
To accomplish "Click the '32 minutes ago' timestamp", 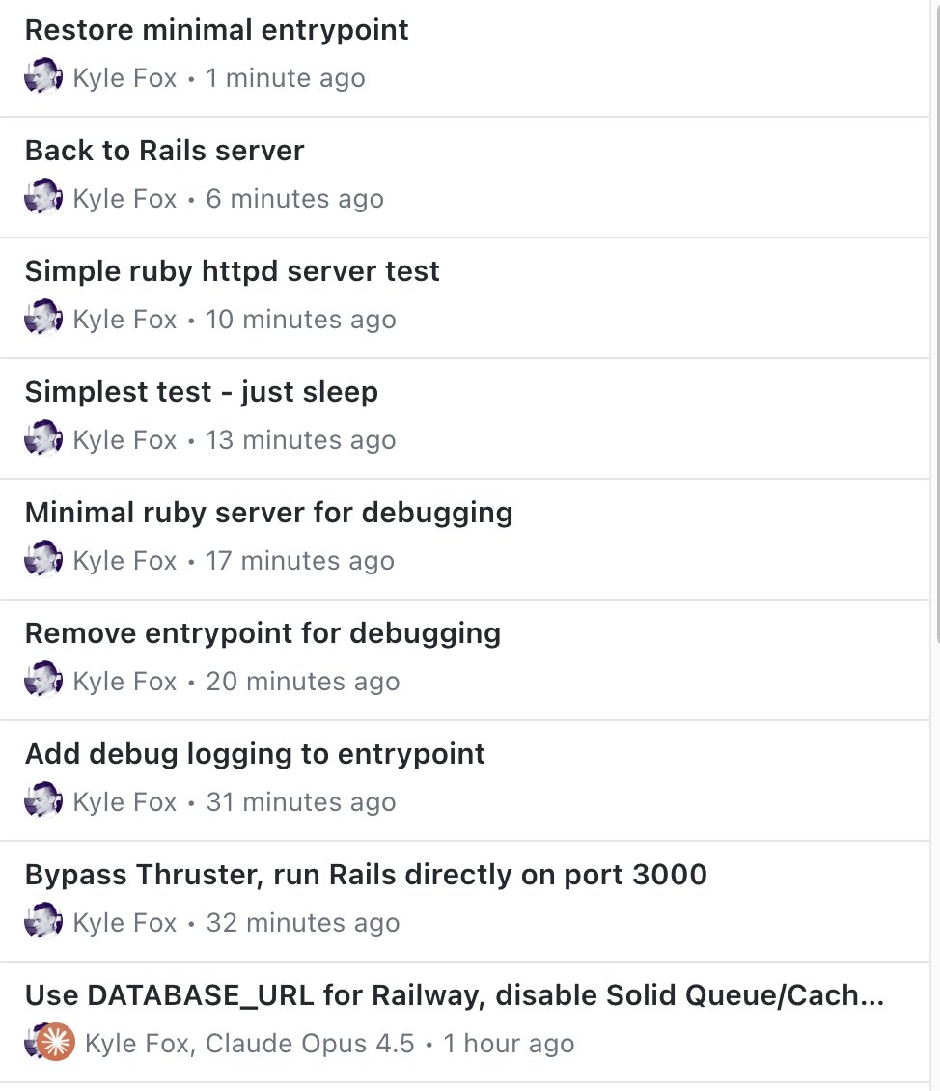I will [x=303, y=923].
